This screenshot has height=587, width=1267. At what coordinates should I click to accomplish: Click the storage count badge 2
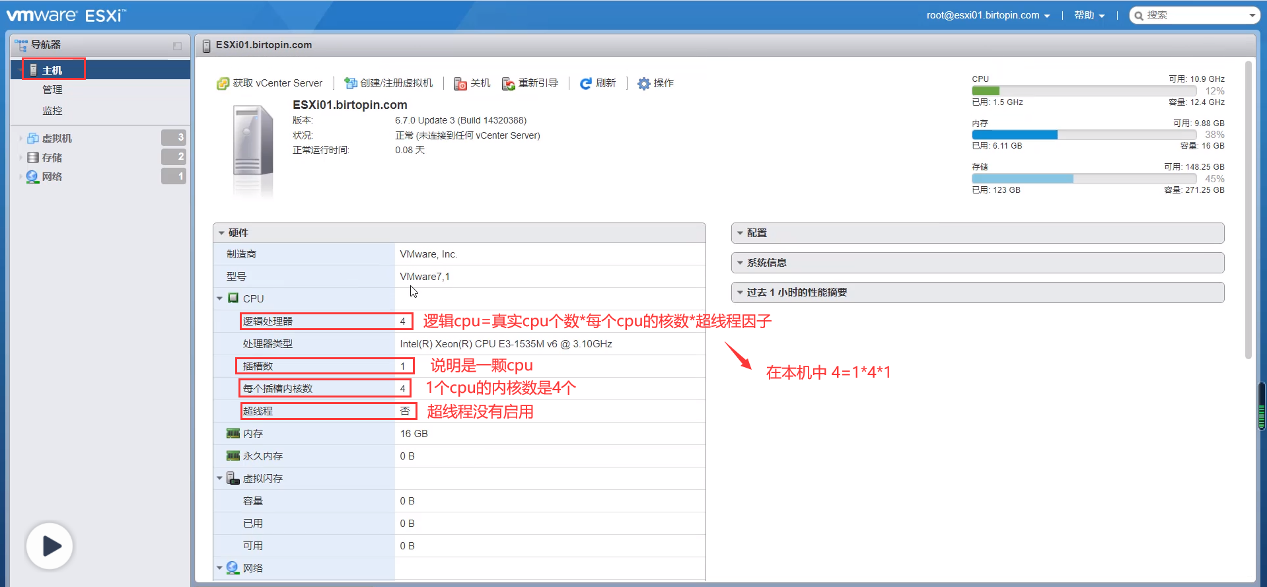point(174,156)
